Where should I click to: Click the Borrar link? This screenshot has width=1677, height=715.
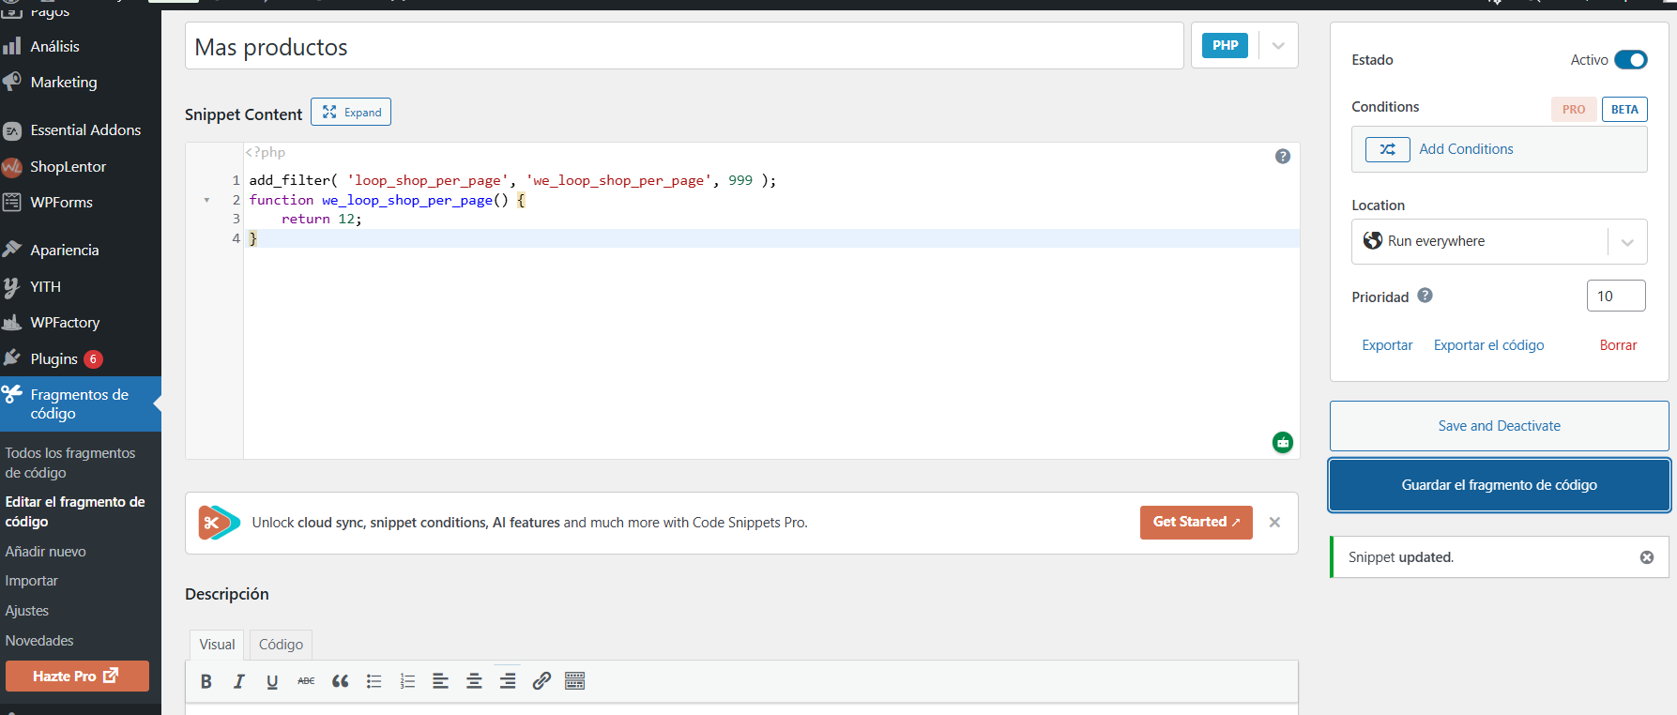[1618, 345]
